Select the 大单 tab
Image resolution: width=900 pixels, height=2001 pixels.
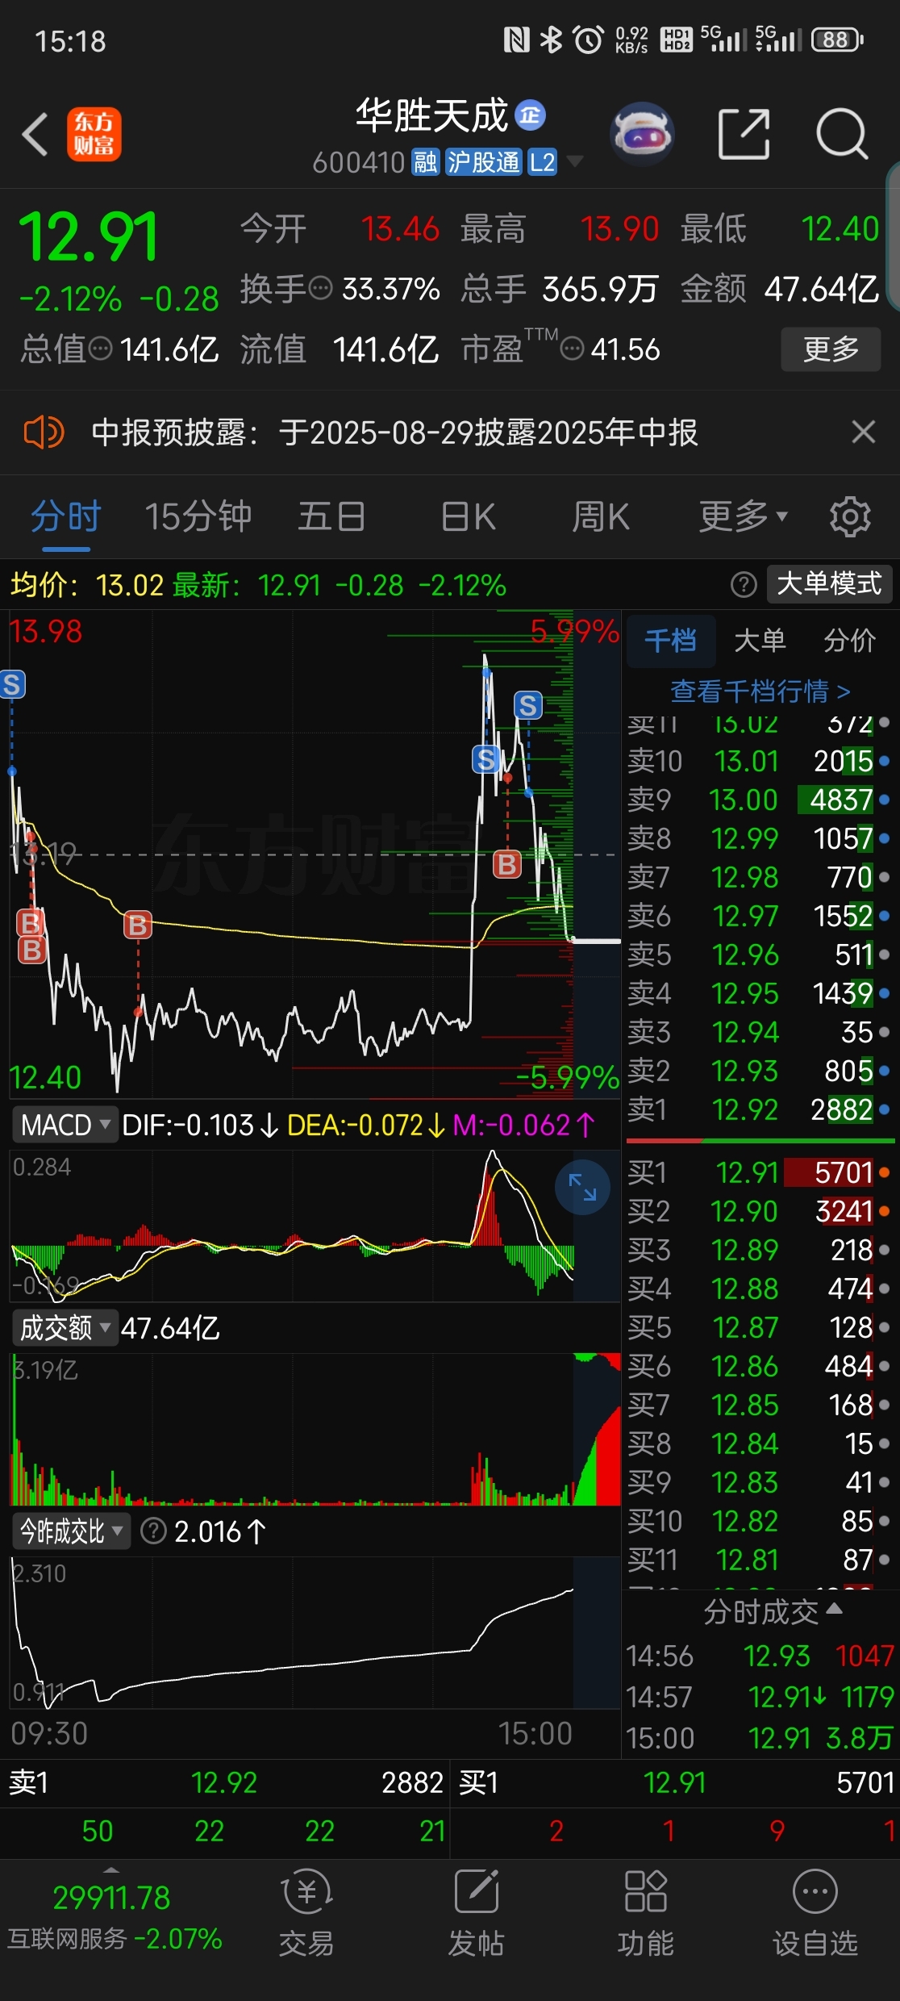[x=760, y=641]
